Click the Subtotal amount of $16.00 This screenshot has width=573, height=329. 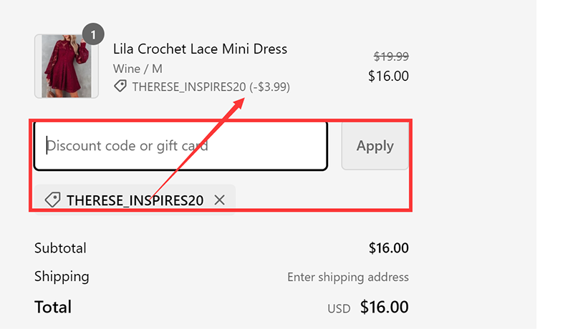388,248
